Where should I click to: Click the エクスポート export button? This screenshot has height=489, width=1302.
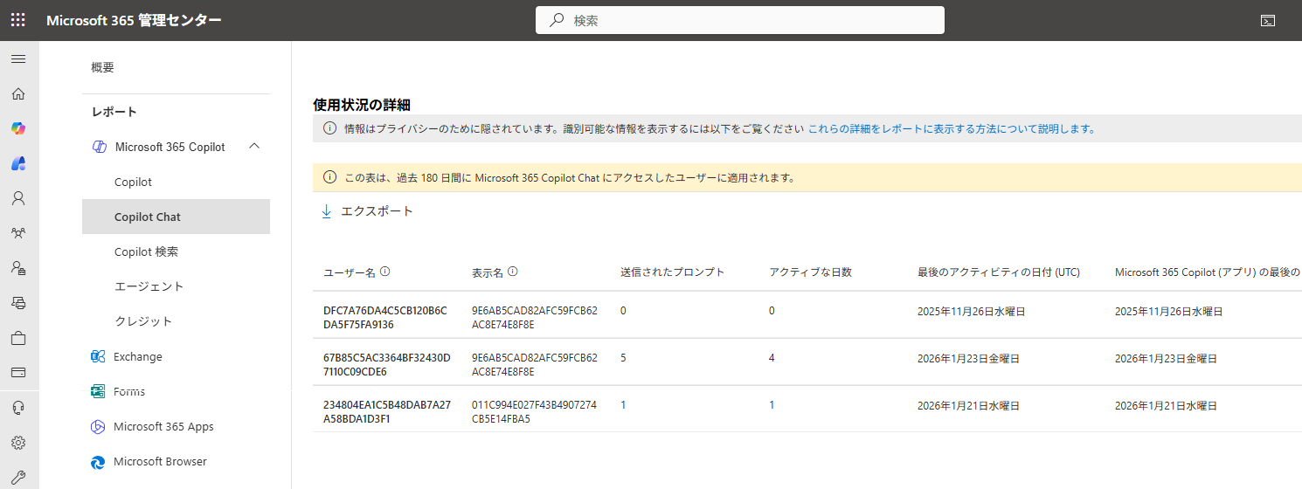367,211
